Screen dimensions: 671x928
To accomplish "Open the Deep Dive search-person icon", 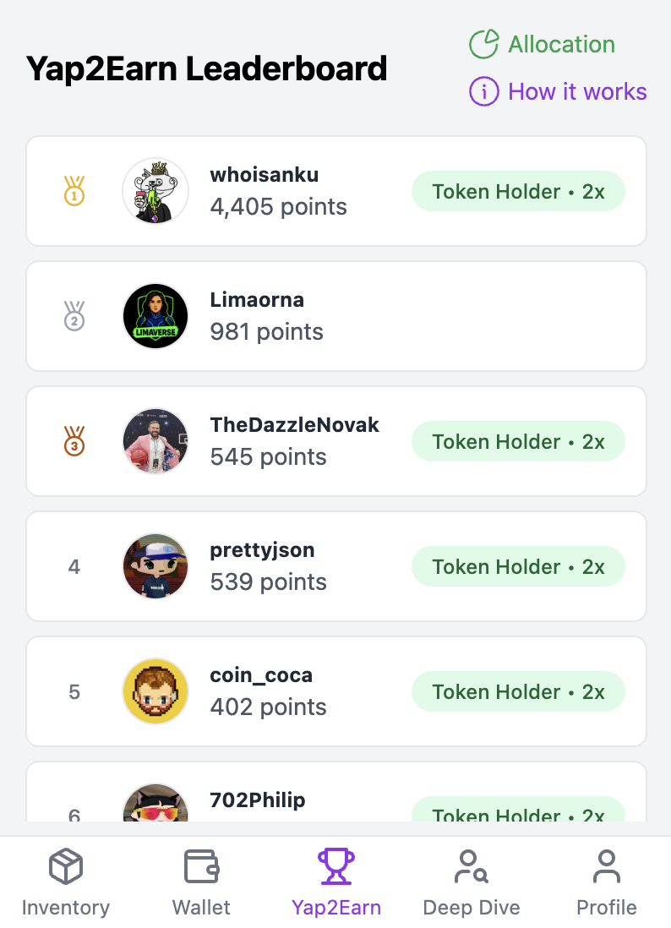I will (x=471, y=867).
